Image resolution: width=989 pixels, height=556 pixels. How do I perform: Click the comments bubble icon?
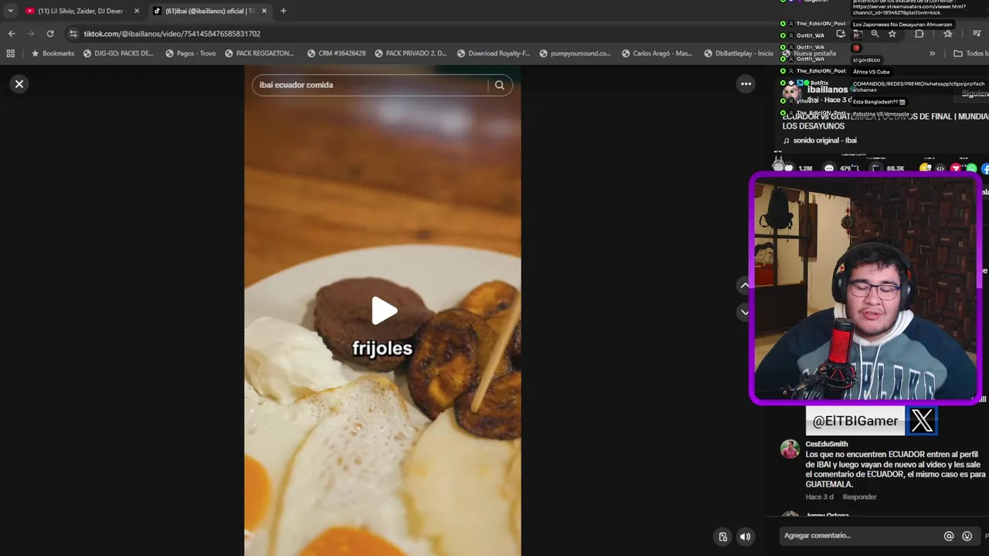(829, 168)
